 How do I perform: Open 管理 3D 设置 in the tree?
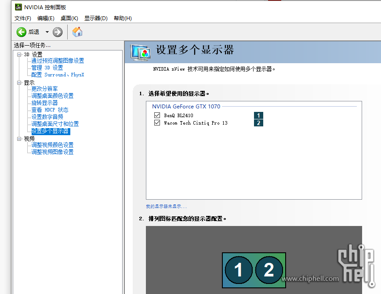47,68
